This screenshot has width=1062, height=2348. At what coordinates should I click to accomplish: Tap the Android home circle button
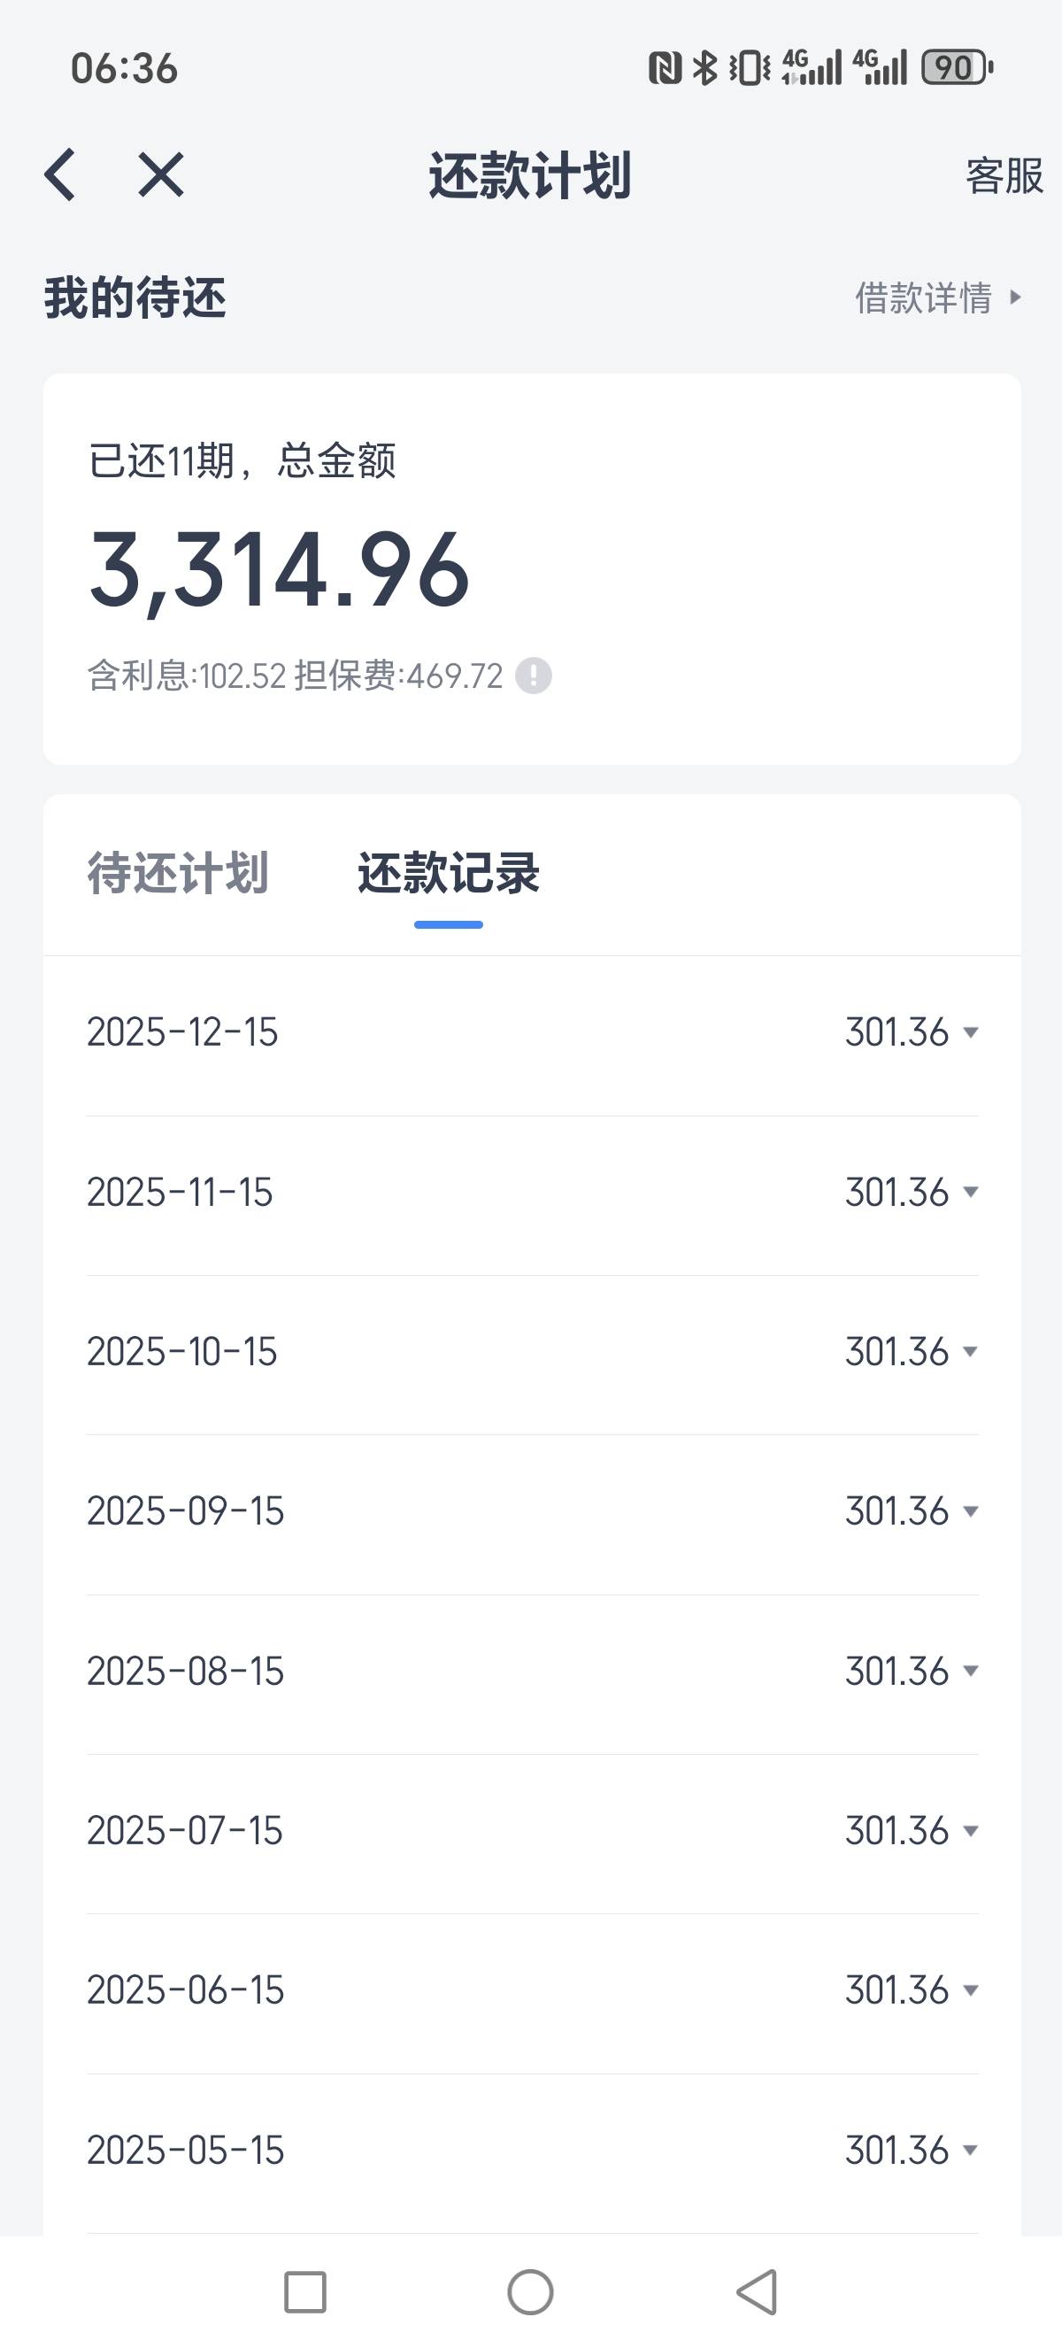[x=530, y=2291]
